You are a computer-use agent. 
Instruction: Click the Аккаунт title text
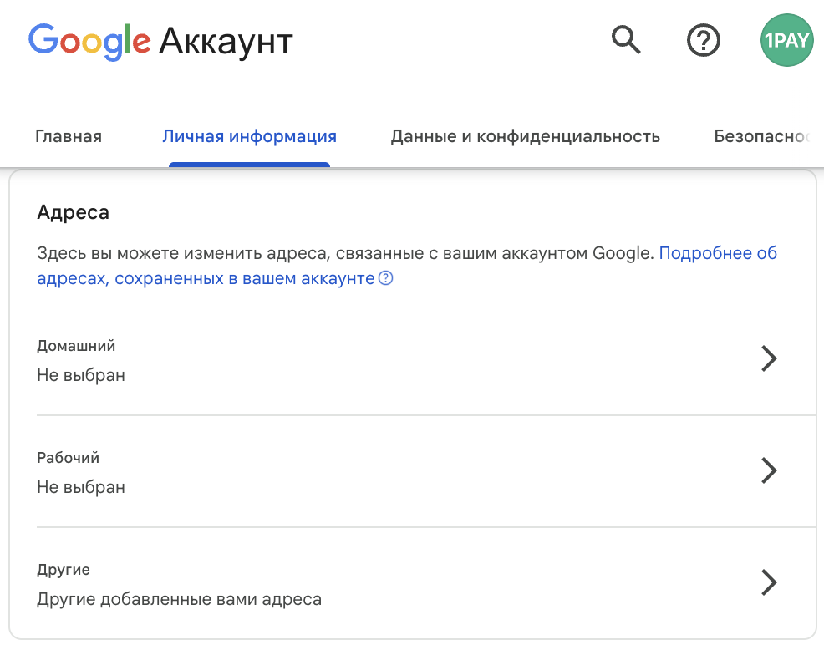pos(226,40)
